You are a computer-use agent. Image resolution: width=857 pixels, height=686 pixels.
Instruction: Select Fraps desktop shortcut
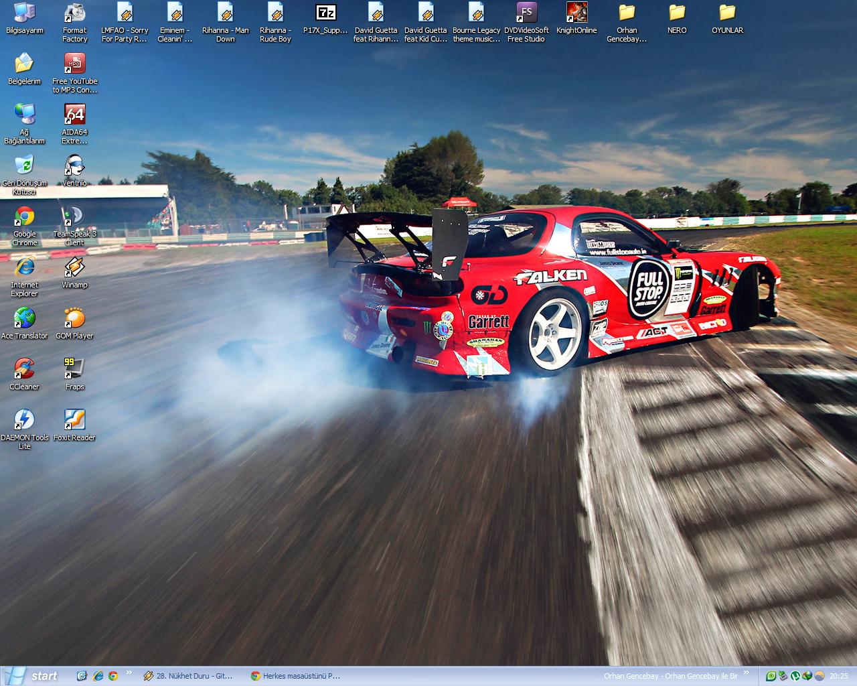click(75, 375)
